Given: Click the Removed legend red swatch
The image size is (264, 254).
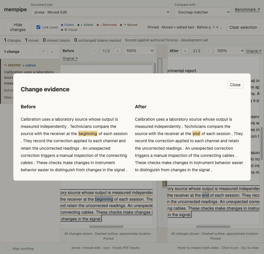Looking at the screenshot, I should pyautogui.click(x=98, y=25).
